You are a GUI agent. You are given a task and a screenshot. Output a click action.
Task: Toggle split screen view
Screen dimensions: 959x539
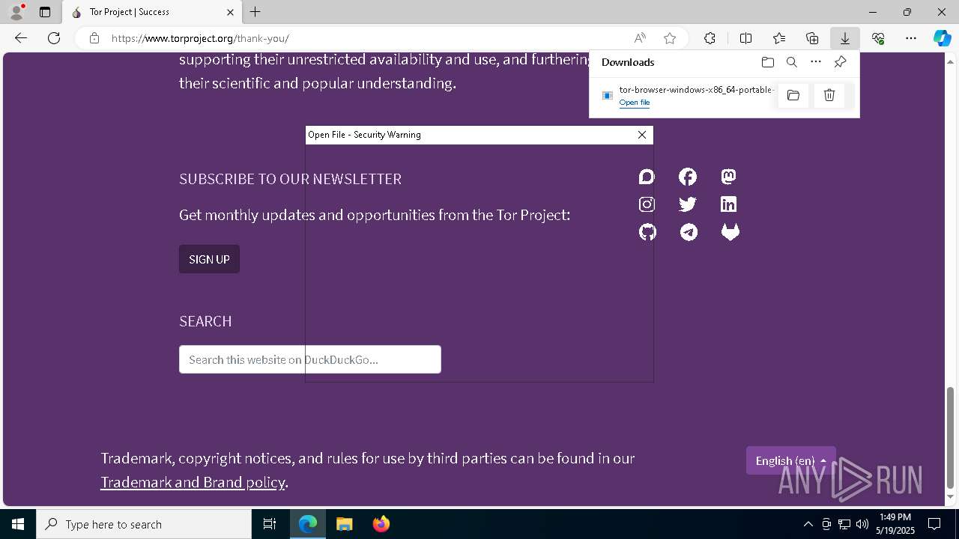coord(745,38)
